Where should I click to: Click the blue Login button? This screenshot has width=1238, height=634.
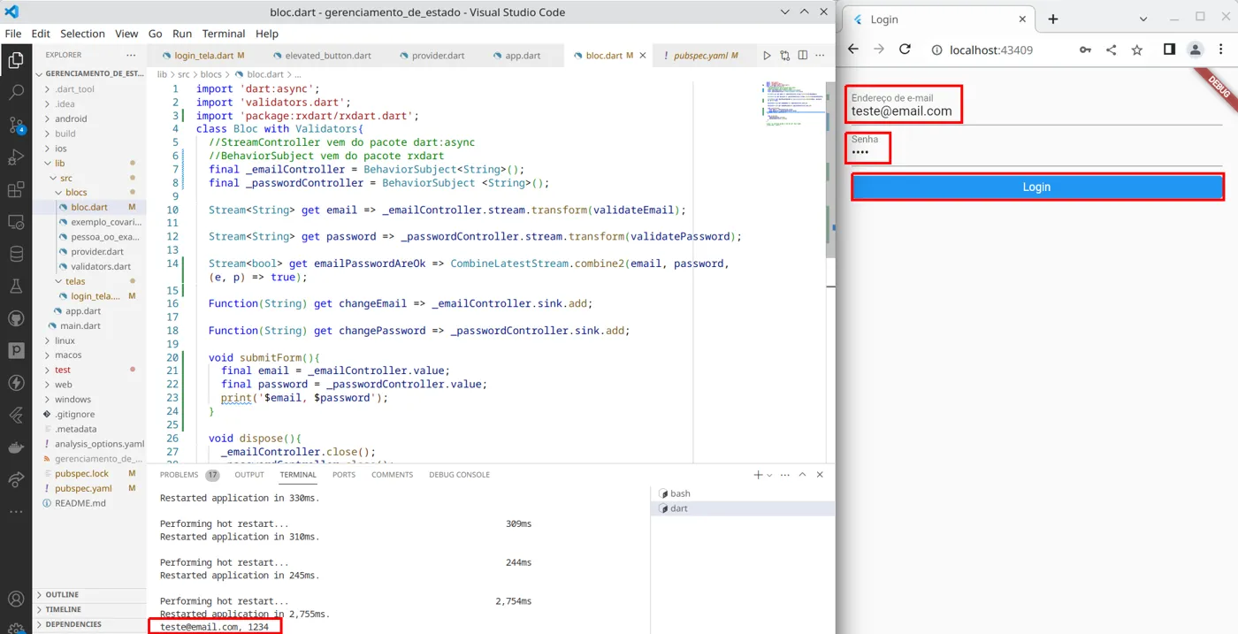pos(1036,187)
